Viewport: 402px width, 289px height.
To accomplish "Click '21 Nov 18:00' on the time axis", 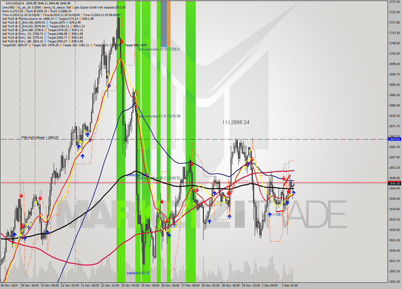I will (x=90, y=286).
